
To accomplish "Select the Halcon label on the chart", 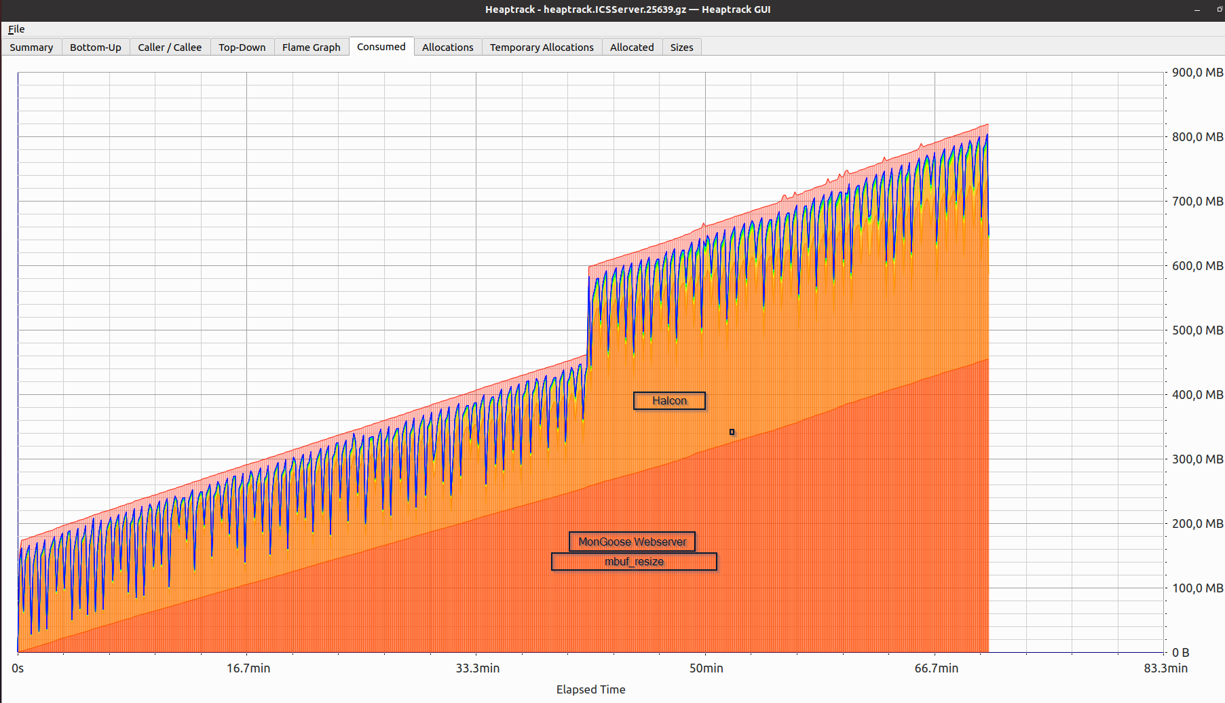I will 669,400.
